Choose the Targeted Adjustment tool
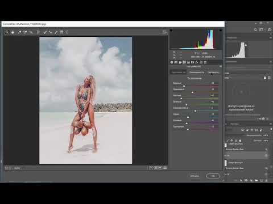This screenshot has height=204, width=273. pyautogui.click(x=31, y=32)
